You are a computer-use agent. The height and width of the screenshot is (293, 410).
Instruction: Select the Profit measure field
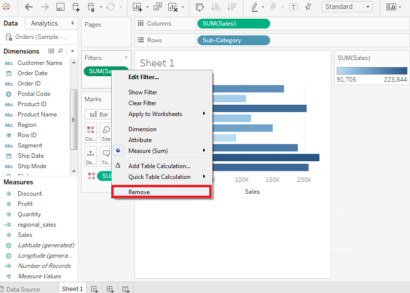click(x=25, y=204)
